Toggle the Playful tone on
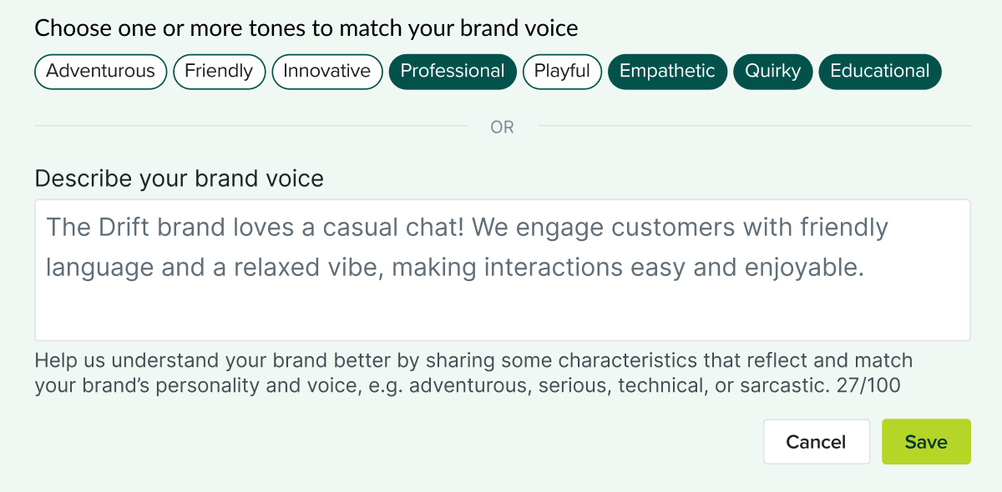Image resolution: width=1002 pixels, height=492 pixels. (x=562, y=71)
